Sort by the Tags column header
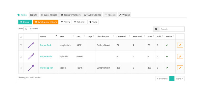Viewport: 203px width, 98px height. (91, 37)
